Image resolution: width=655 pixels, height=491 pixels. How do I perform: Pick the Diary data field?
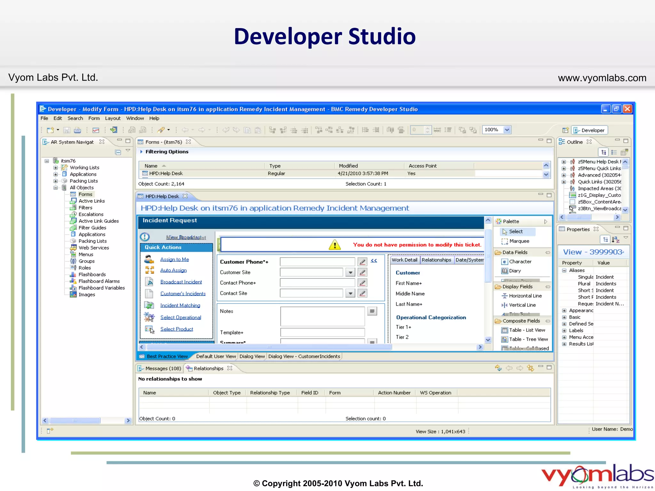(511, 271)
